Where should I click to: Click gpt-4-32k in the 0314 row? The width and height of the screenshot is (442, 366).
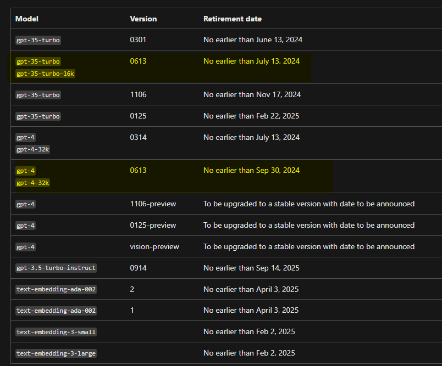coord(32,149)
